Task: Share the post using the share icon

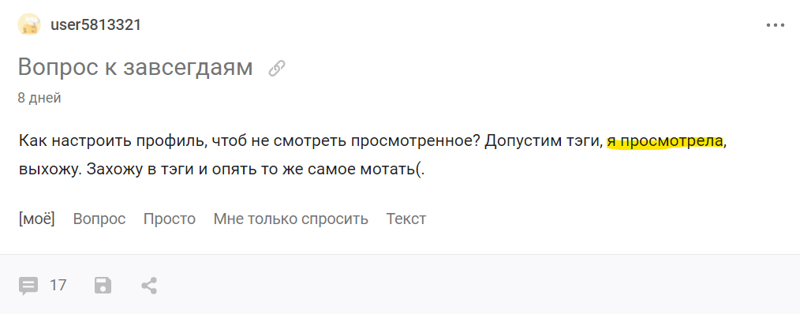Action: [149, 286]
